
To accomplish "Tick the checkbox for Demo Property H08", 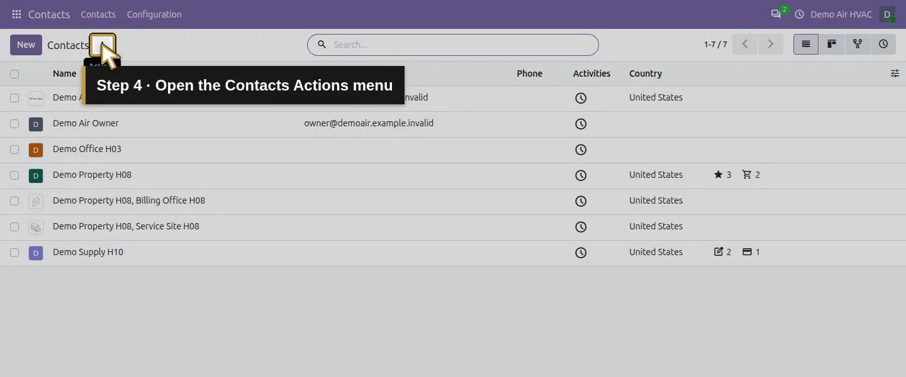I will coord(14,175).
